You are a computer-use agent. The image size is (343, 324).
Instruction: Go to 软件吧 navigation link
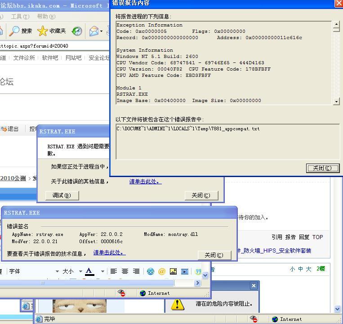tap(50, 58)
